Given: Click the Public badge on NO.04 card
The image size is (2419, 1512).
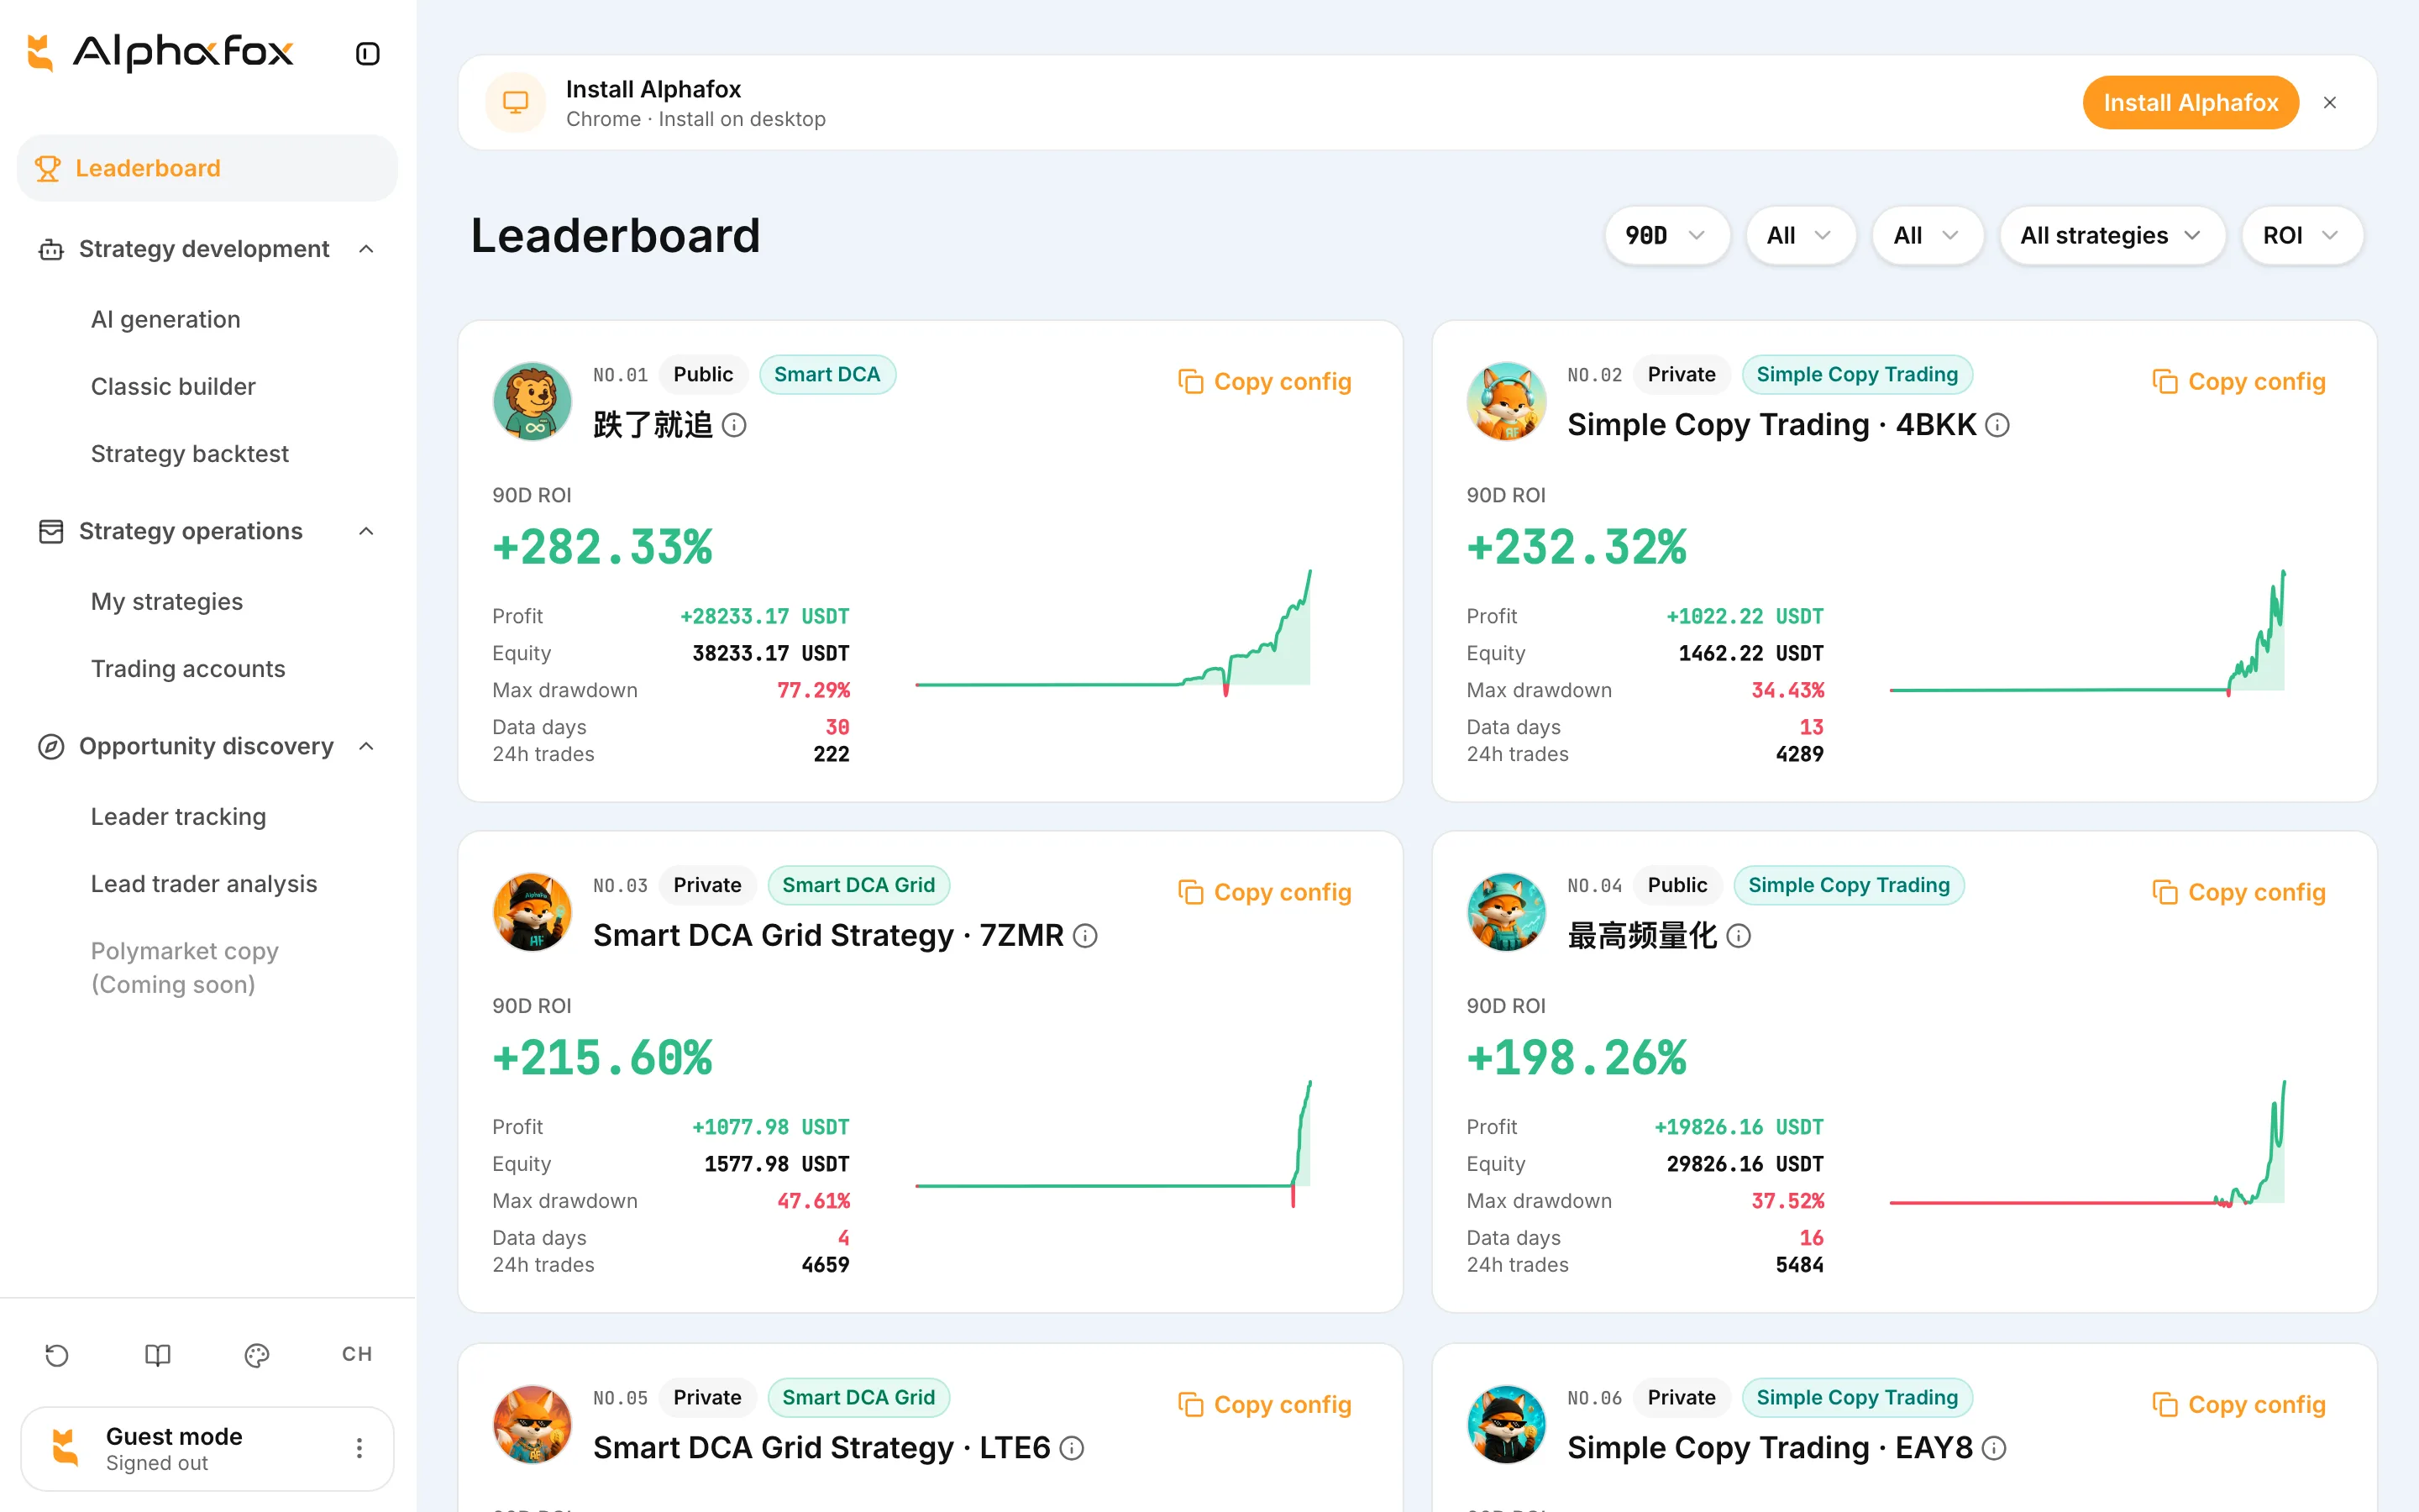Looking at the screenshot, I should 1677,886.
